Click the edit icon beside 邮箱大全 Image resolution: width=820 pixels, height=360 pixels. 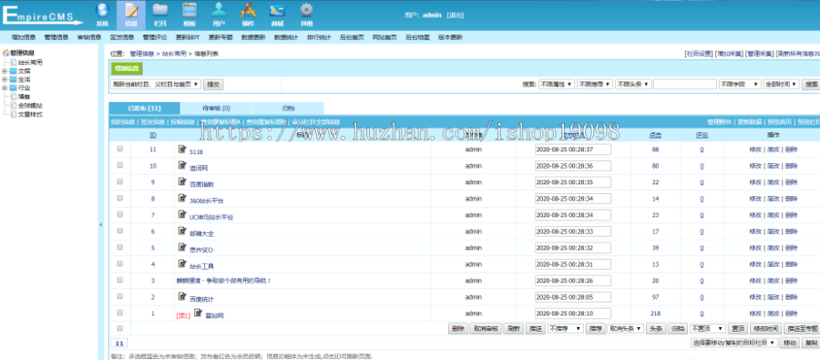182,231
